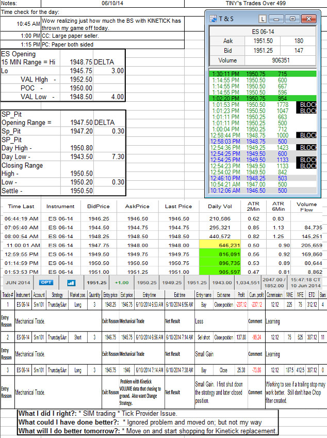The height and width of the screenshot is (438, 327).
Task: Click the 1,034,551 volume figure
Action: (248, 283)
